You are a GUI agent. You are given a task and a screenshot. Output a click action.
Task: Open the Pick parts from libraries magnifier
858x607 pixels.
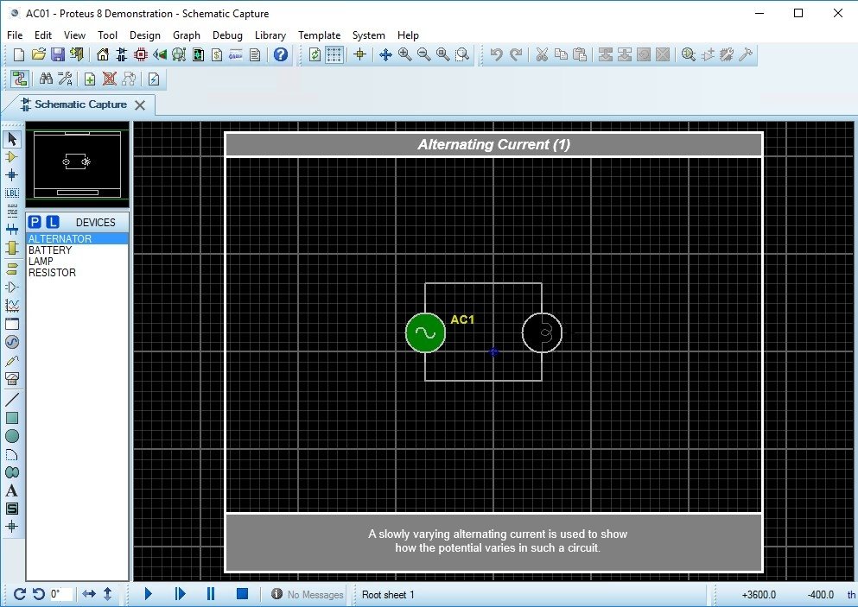click(689, 54)
